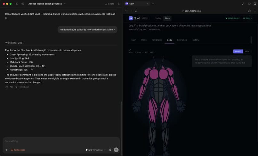This screenshot has width=258, height=156.
Task: Toggle the split view panel icon
Action: 255,4
